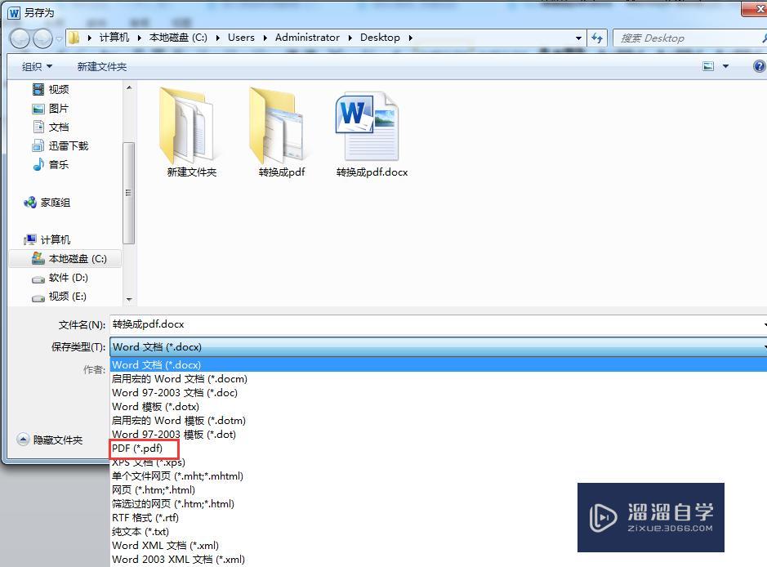Open 视频 library in sidebar
Image resolution: width=767 pixels, height=567 pixels.
[51, 90]
